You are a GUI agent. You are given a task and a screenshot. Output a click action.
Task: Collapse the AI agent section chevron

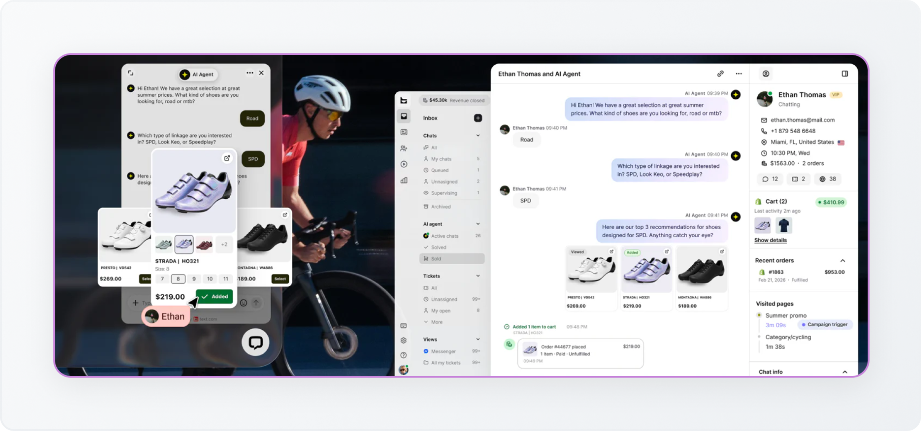(x=478, y=224)
